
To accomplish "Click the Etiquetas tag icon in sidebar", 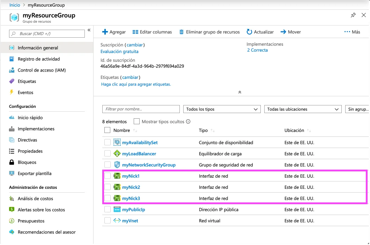I will 12,81.
